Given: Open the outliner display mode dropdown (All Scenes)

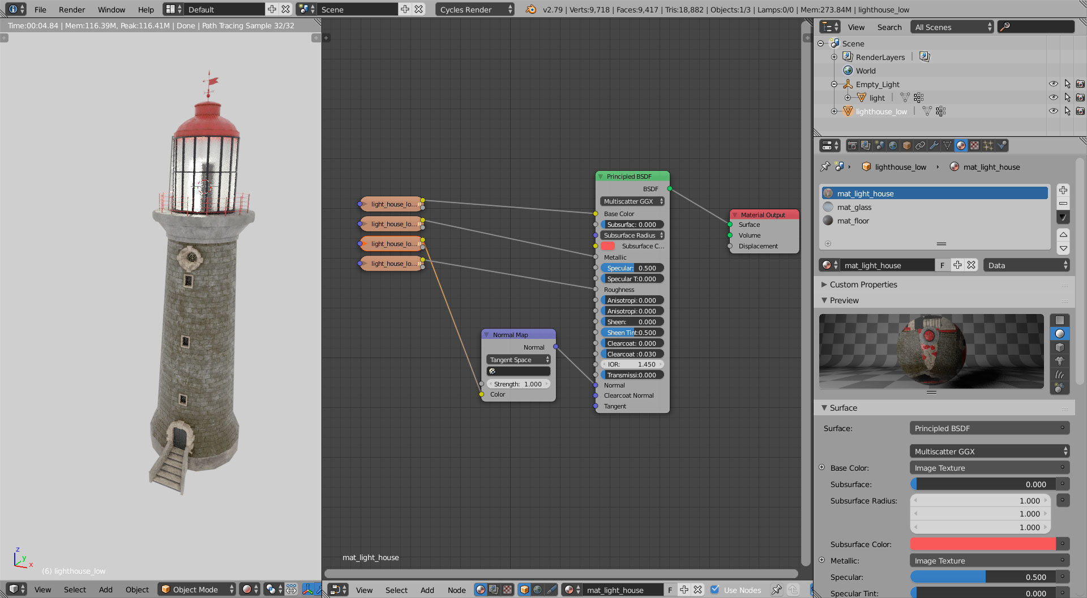Looking at the screenshot, I should (952, 27).
